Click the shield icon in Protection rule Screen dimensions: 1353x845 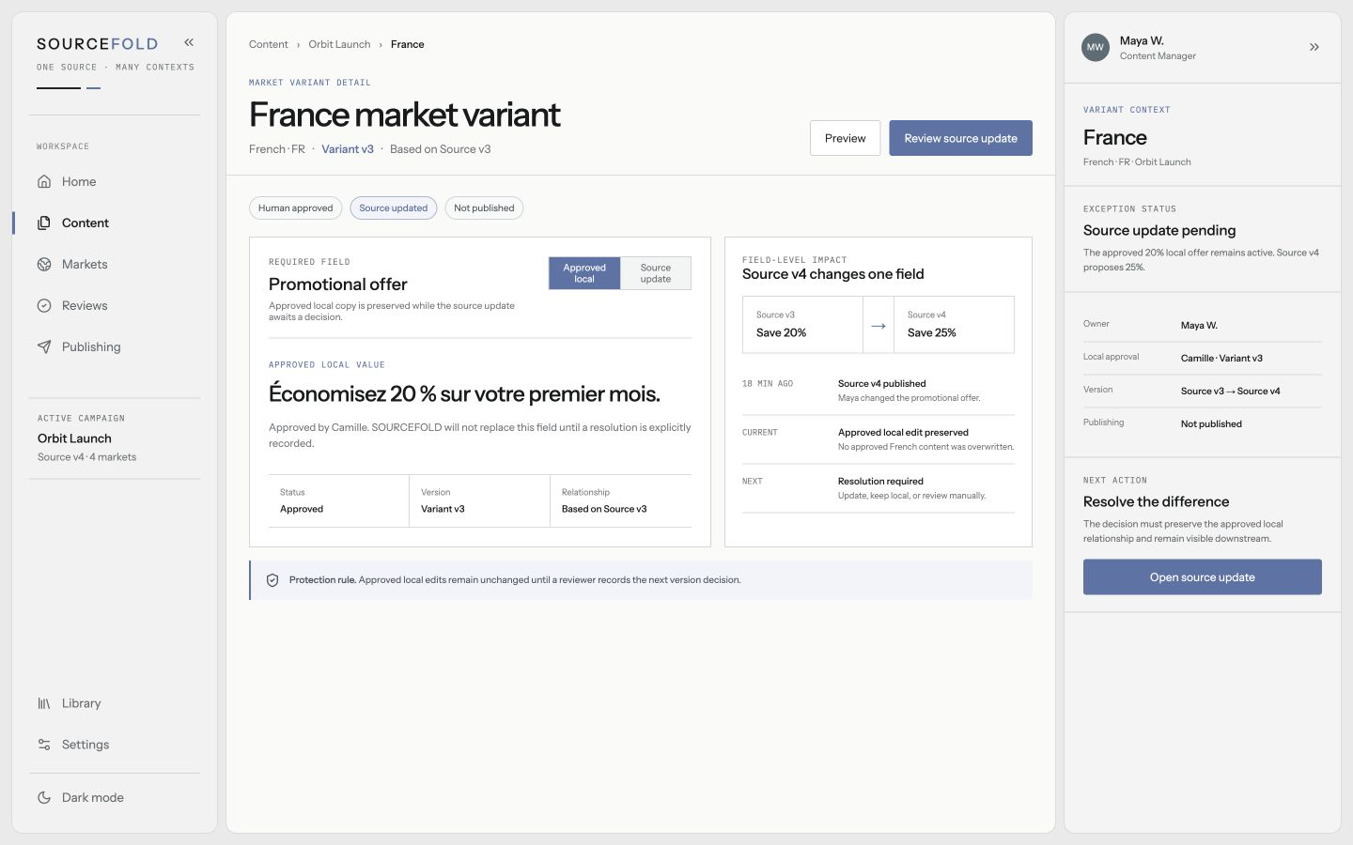(x=272, y=580)
